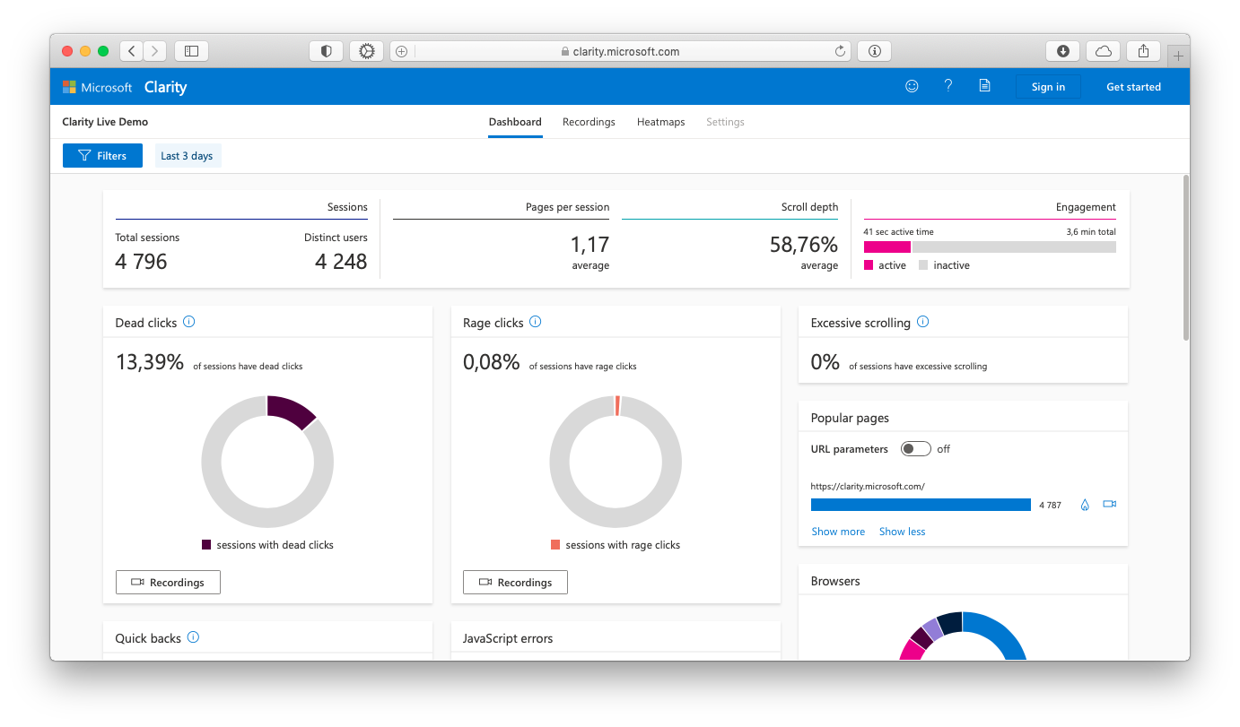Click the pink active engagement bar
The height and width of the screenshot is (727, 1240).
point(887,247)
